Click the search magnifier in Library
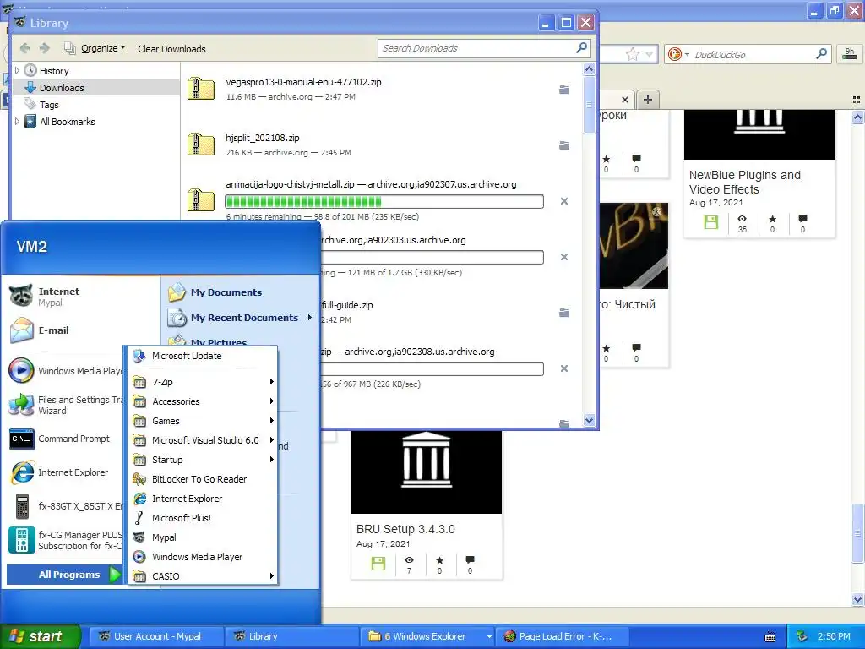The image size is (865, 649). pyautogui.click(x=581, y=48)
